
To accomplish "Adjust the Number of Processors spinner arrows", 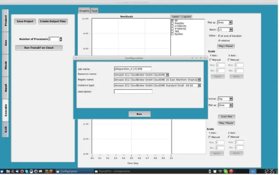I will 61,39.
